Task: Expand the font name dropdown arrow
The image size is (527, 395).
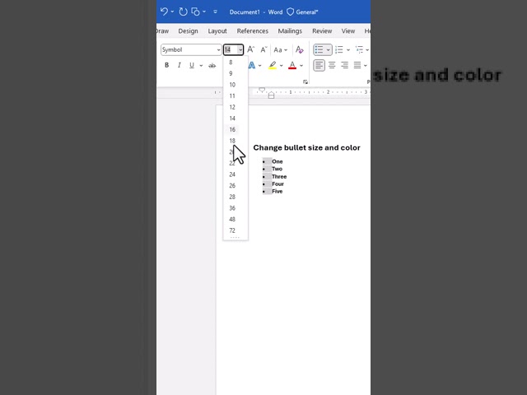Action: pyautogui.click(x=218, y=49)
